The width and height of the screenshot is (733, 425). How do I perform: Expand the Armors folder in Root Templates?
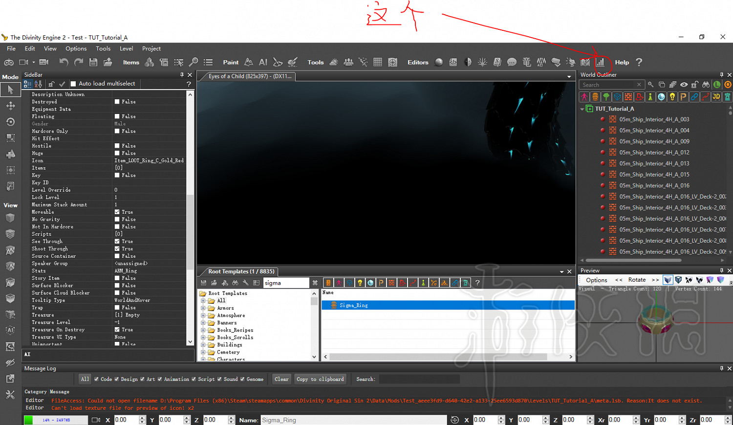(x=203, y=308)
